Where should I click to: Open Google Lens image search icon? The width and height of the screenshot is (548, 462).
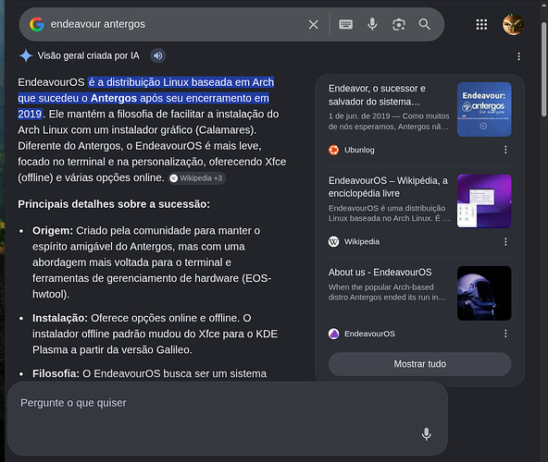[399, 24]
